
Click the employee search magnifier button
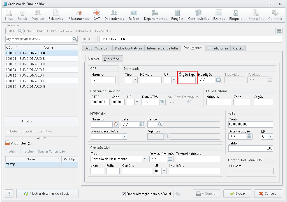click(75, 39)
